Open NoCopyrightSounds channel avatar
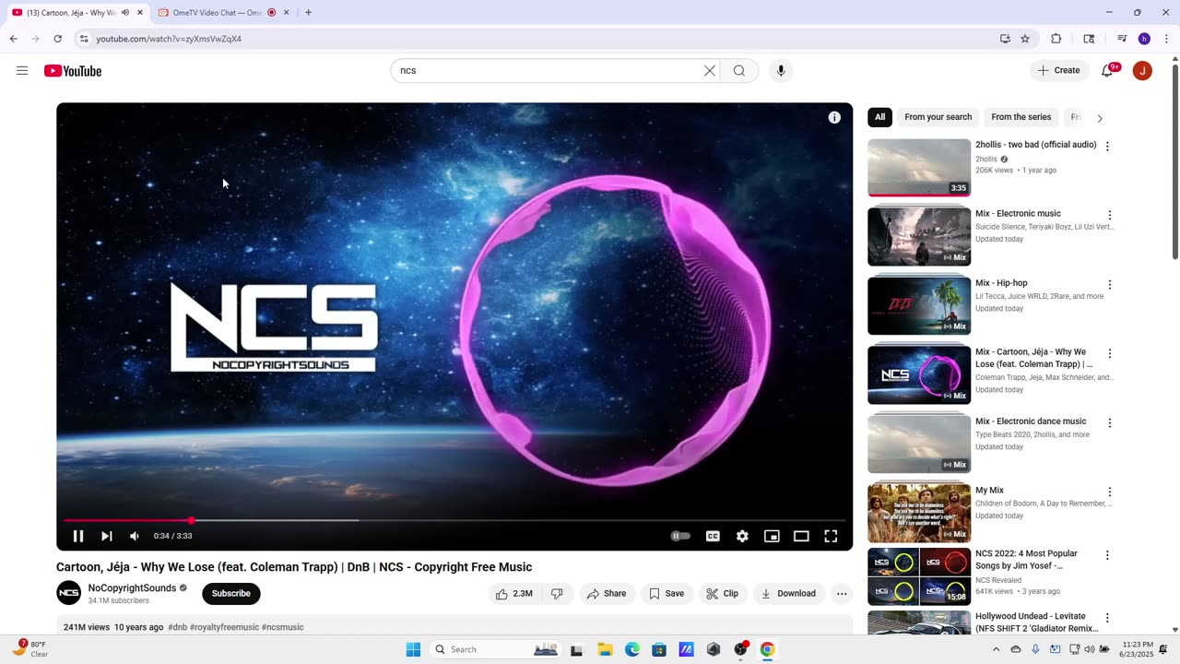Screen dimensions: 1180x664 pyautogui.click(x=69, y=593)
